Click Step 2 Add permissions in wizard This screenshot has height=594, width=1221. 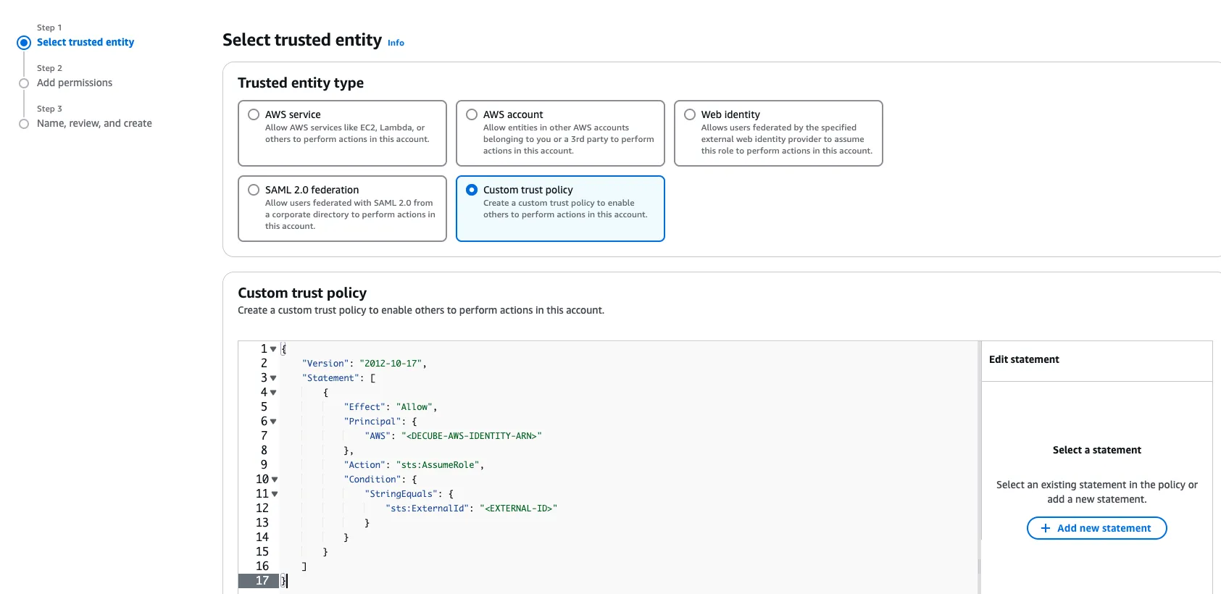coord(75,83)
